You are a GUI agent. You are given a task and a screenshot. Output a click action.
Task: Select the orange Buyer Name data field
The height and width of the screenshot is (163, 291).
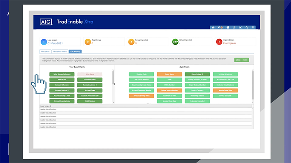click(170, 74)
